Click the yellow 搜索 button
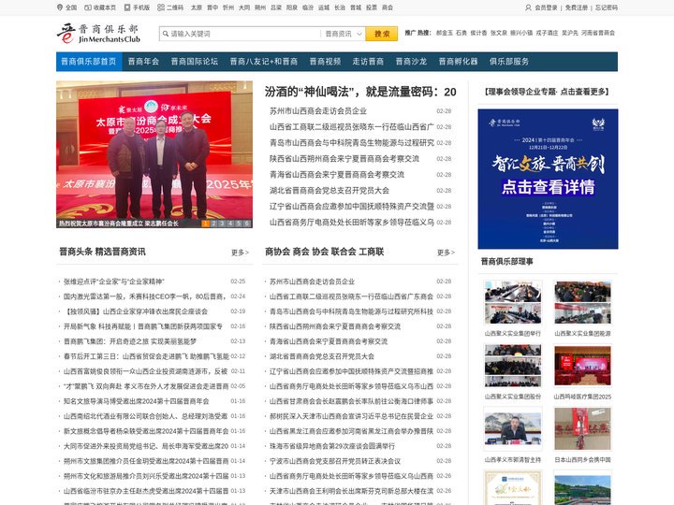The image size is (674, 505). (381, 34)
